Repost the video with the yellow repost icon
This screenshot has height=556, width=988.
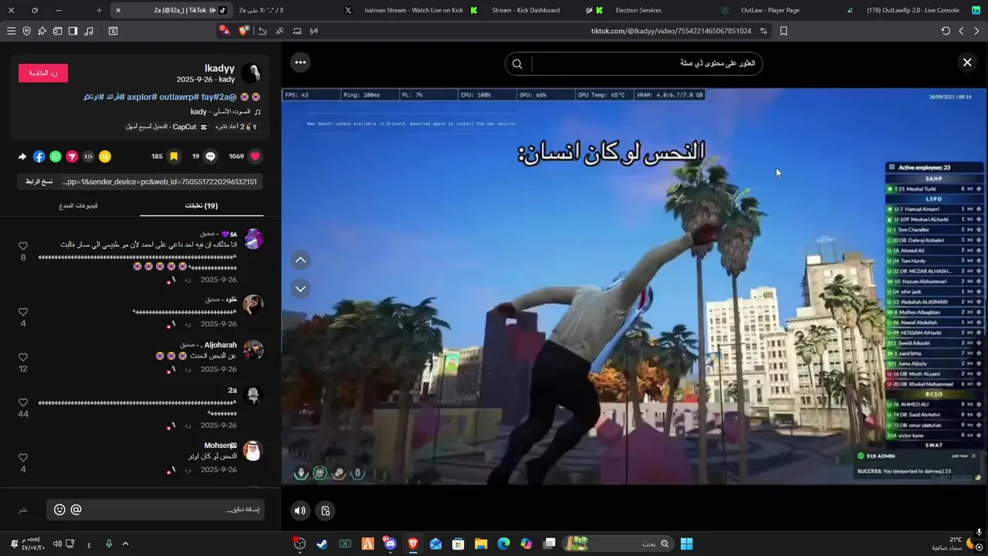[x=105, y=157]
